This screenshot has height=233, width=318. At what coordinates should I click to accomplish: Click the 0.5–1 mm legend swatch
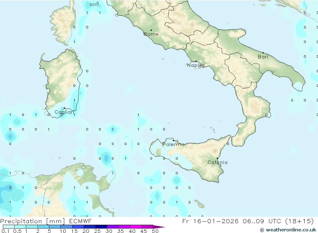tap(20, 227)
